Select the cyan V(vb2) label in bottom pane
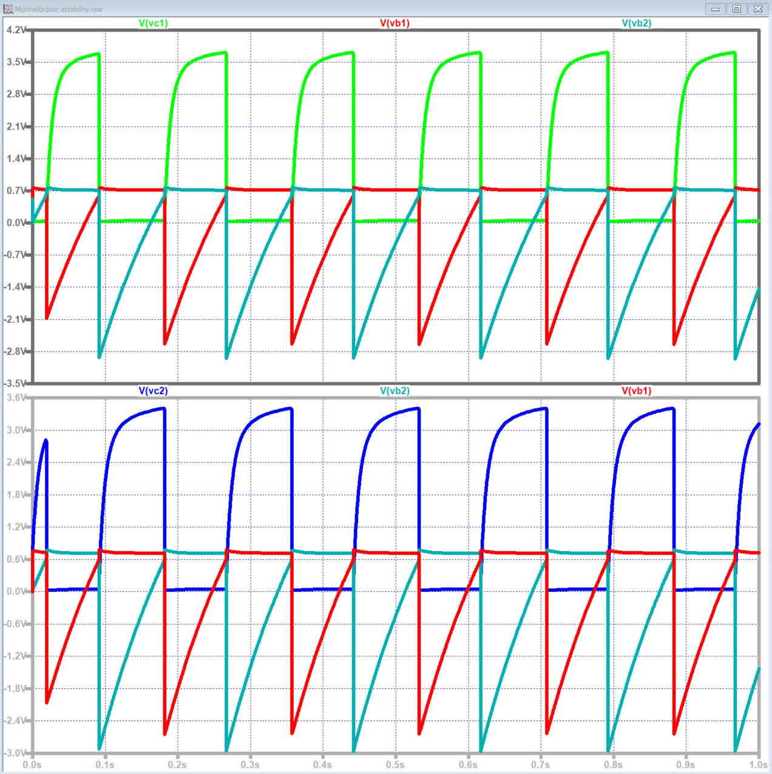Screen dimensions: 772x774 coord(395,391)
